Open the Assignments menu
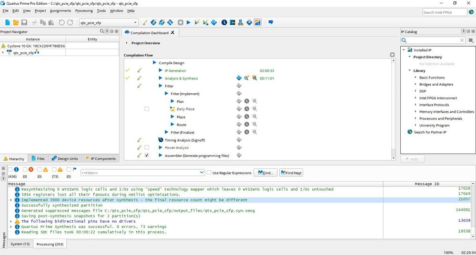The height and width of the screenshot is (255, 476). 60,10
